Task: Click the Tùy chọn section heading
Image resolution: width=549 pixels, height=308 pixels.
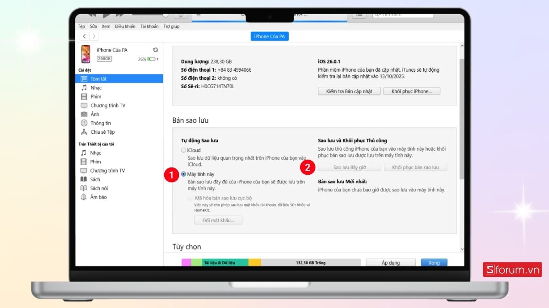Action: pyautogui.click(x=187, y=247)
